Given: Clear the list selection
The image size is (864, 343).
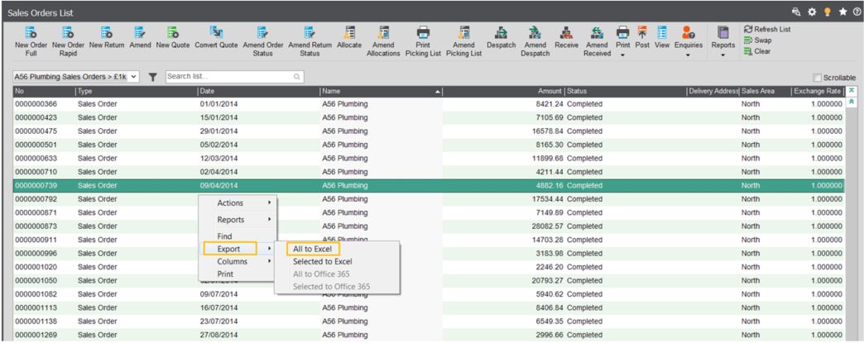Looking at the screenshot, I should [x=757, y=51].
